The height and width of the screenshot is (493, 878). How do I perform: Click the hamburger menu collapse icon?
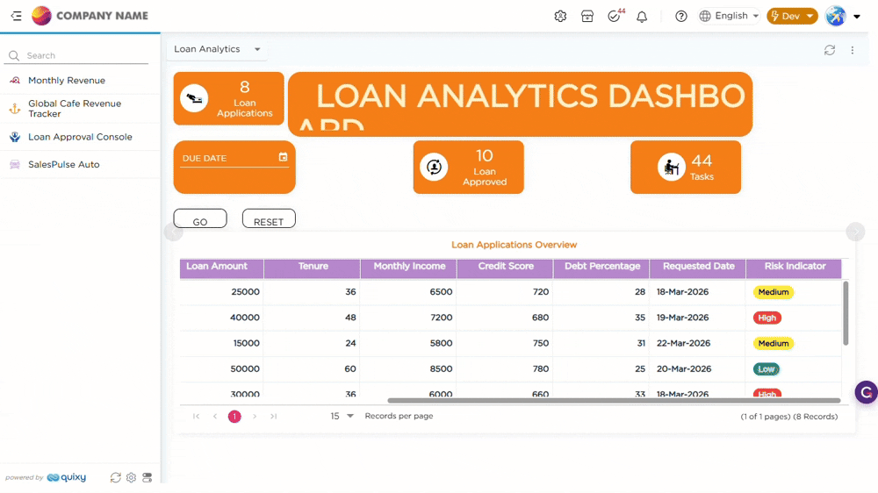[17, 16]
